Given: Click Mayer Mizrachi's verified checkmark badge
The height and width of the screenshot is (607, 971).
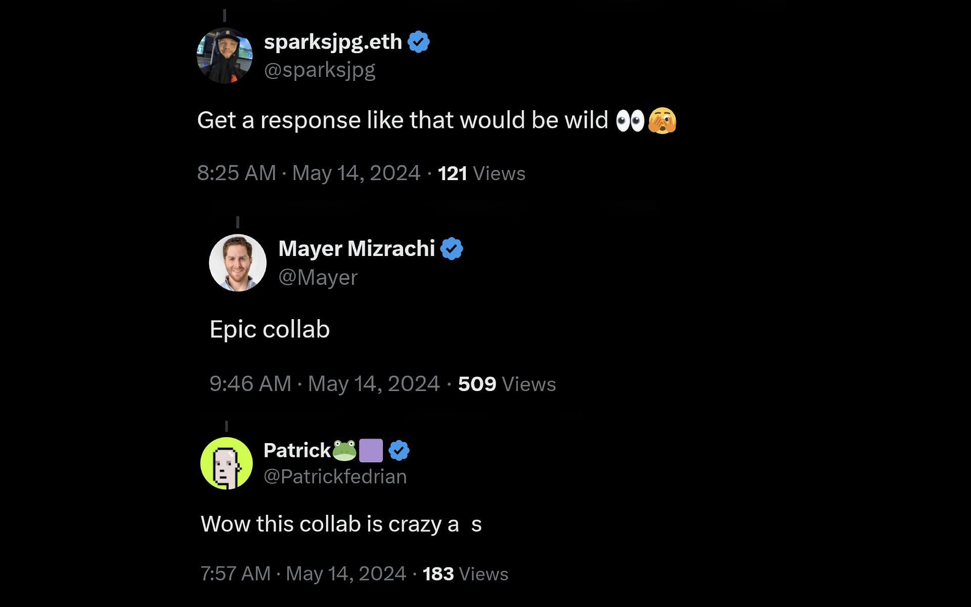Looking at the screenshot, I should pyautogui.click(x=452, y=249).
